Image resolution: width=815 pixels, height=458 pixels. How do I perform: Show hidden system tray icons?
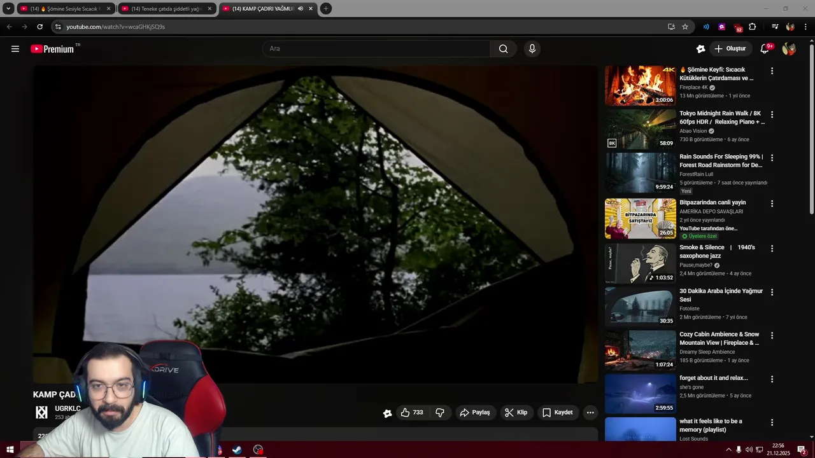728,450
